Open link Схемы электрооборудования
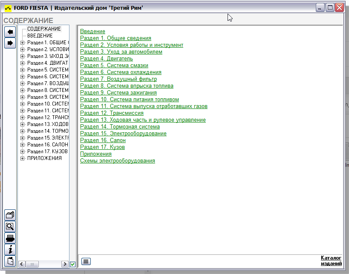This screenshot has width=349, height=274. (118, 161)
